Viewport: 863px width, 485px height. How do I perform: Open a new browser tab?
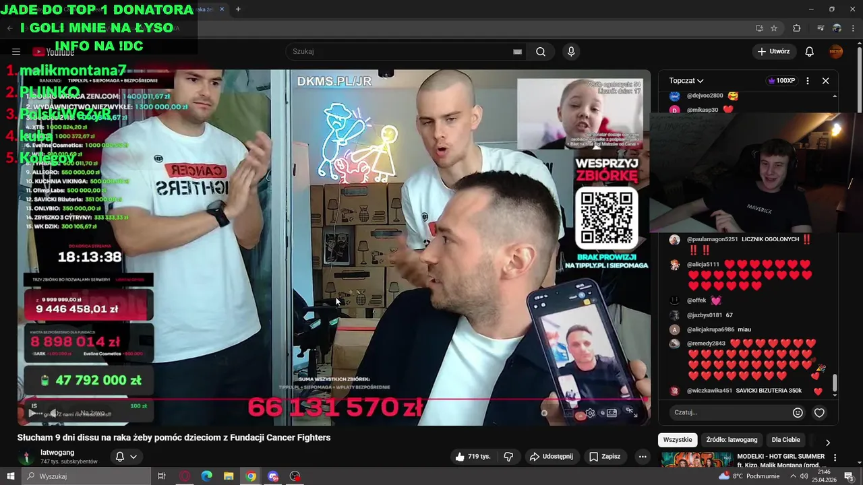(x=238, y=9)
